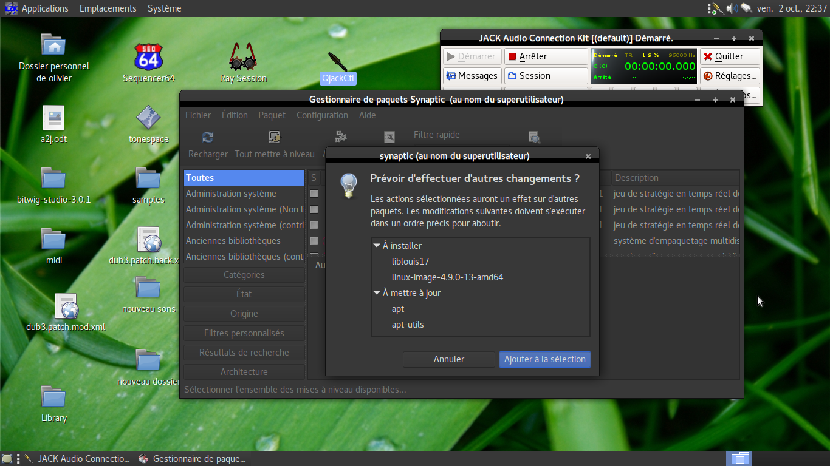The image size is (830, 466).
Task: Open the Édition menu in Synaptic
Action: coord(235,115)
